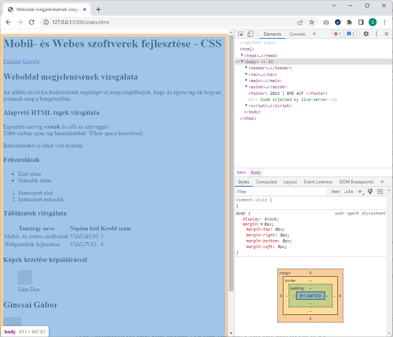Close the DevTools panel
This screenshot has height=337, width=393.
[386, 34]
